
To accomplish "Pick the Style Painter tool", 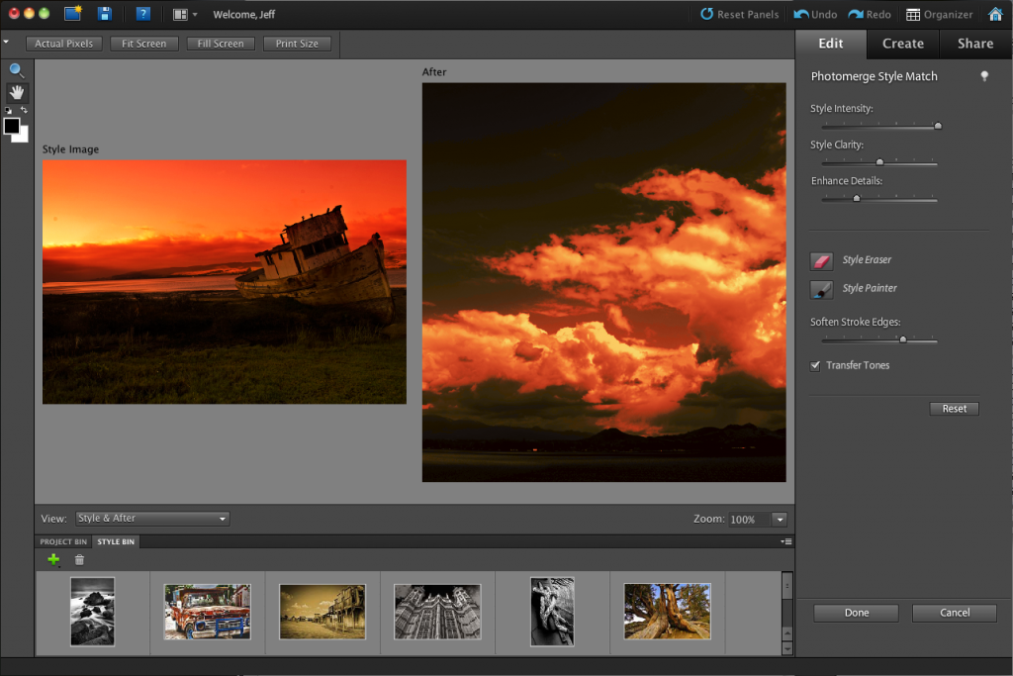I will (822, 289).
